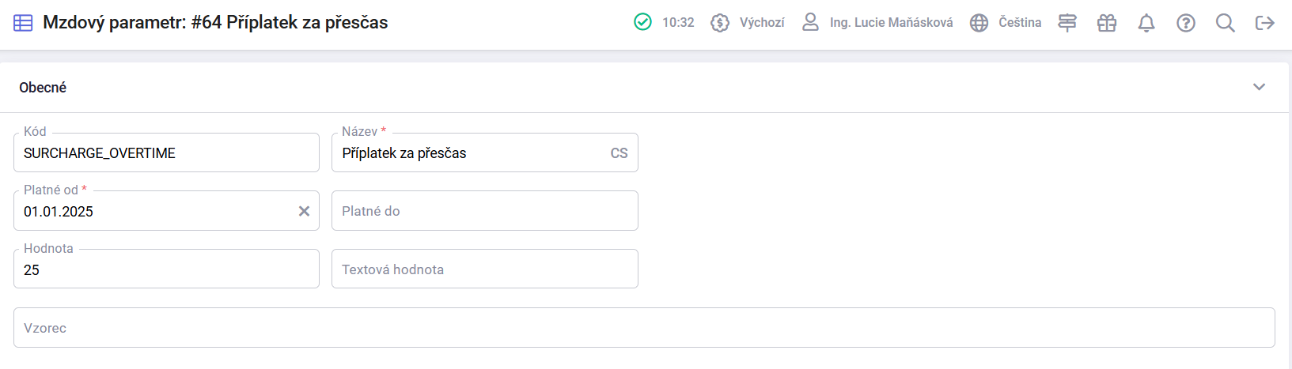Viewport: 1292px width, 369px height.
Task: Clear the Platné od date value
Action: pos(304,211)
